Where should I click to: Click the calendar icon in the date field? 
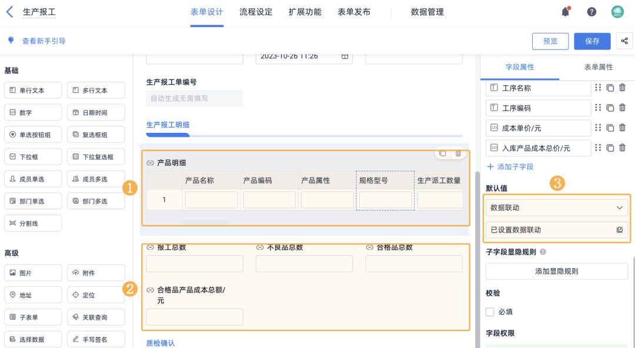point(345,56)
